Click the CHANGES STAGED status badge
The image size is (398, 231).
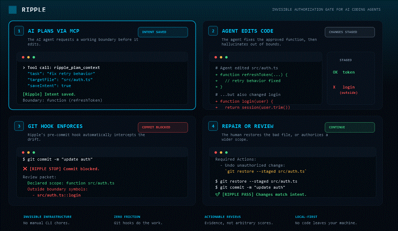pos(350,32)
